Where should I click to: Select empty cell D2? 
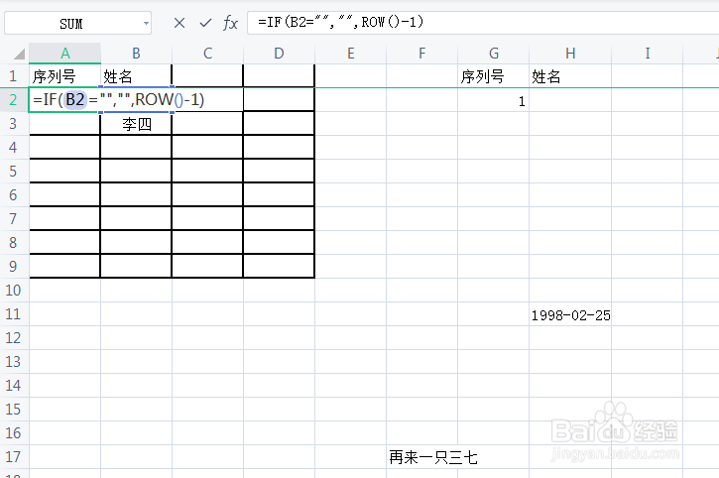coord(279,99)
